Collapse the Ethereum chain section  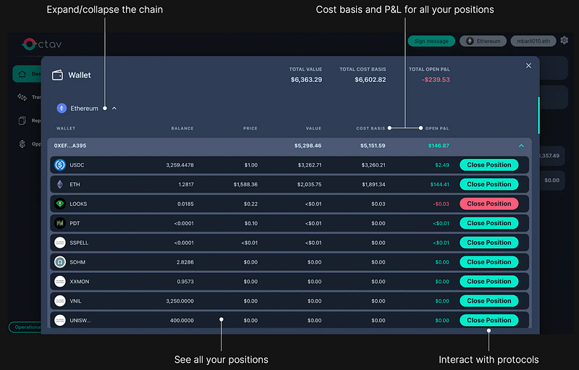[x=114, y=109]
